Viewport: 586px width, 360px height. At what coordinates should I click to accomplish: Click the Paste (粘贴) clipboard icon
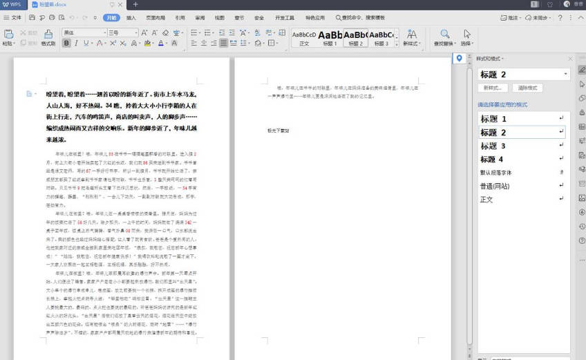point(8,35)
